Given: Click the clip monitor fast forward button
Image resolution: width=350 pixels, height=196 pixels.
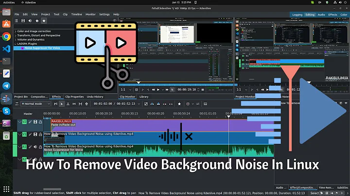Looking at the screenshot, I should 167,90.
